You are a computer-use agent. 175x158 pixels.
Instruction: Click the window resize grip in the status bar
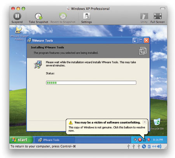(x=166, y=147)
